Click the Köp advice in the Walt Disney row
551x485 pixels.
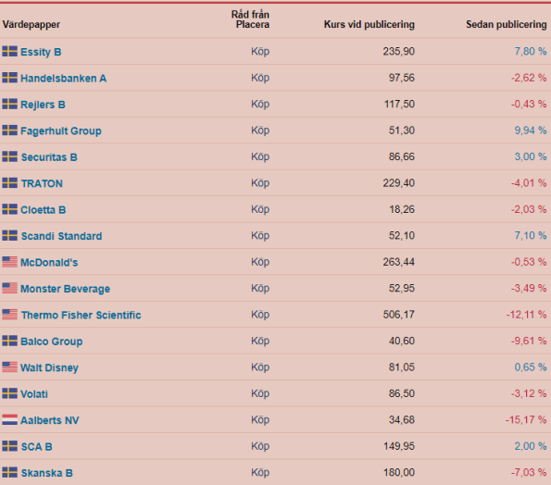[x=260, y=367]
